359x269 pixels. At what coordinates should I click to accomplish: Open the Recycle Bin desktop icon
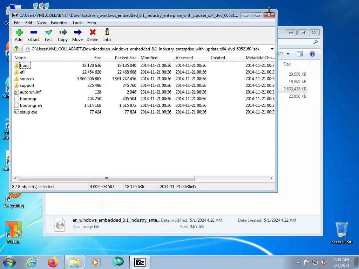tap(341, 233)
